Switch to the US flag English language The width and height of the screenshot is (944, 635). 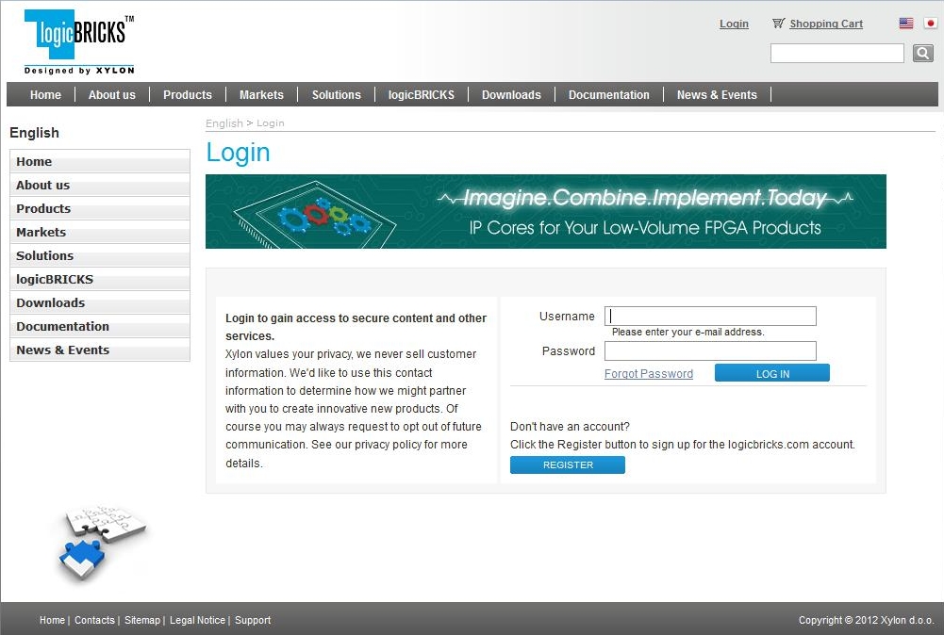(x=906, y=24)
